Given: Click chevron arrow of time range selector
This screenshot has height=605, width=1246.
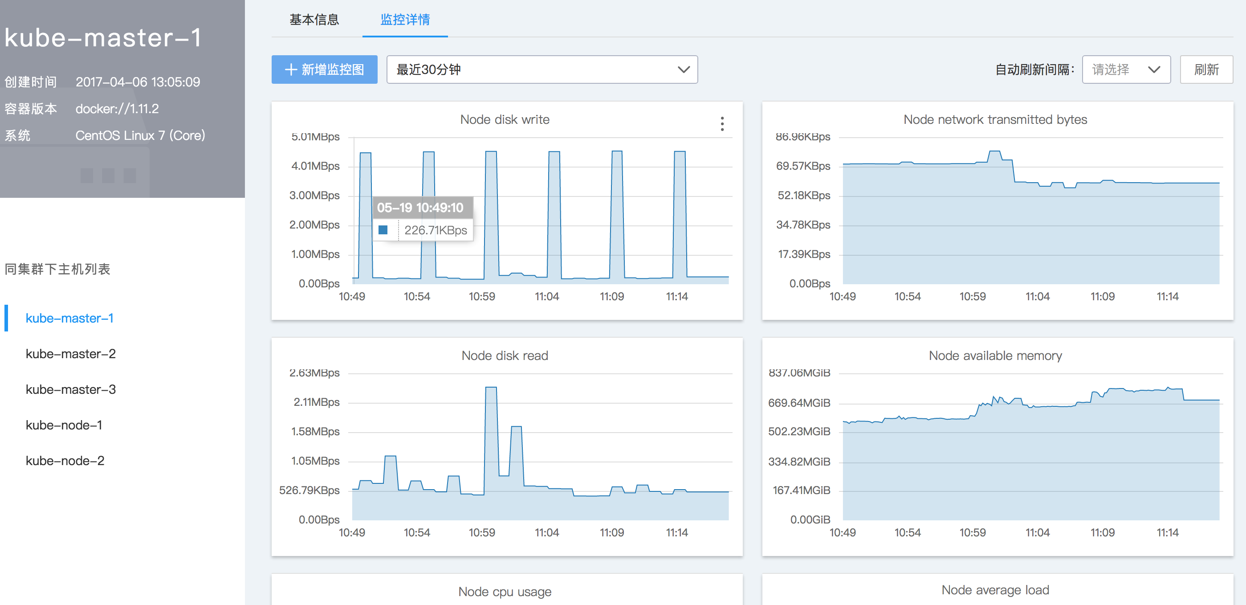Looking at the screenshot, I should tap(683, 69).
